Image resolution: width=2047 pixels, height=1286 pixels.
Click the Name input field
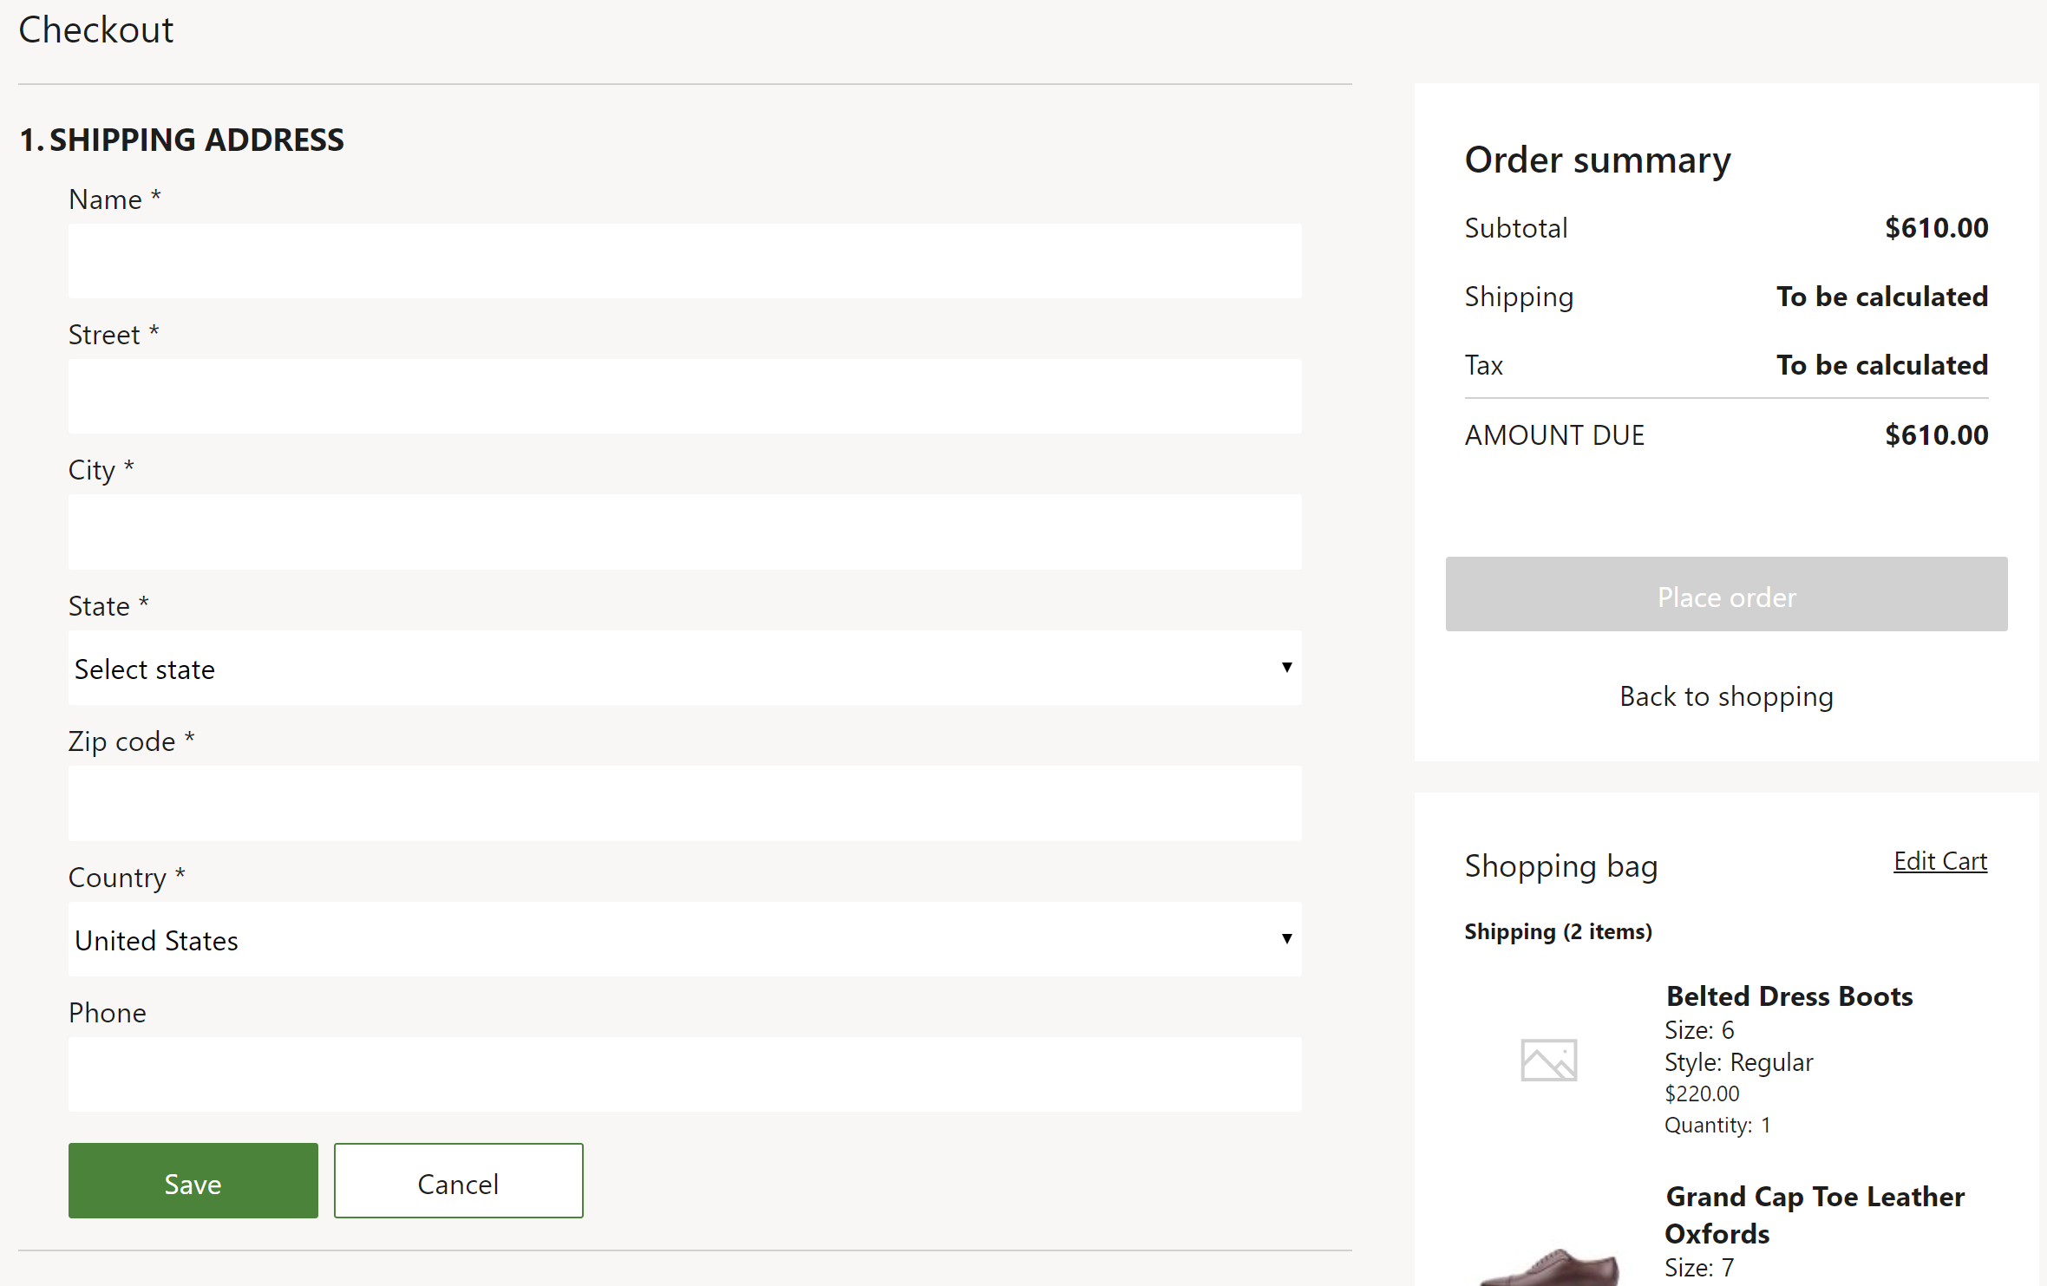click(x=684, y=261)
